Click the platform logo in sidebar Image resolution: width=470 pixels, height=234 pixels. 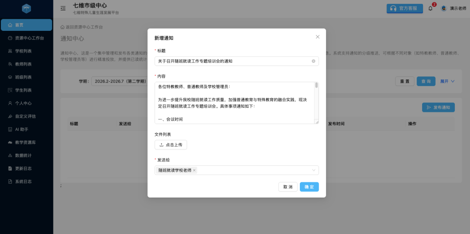[x=27, y=9]
